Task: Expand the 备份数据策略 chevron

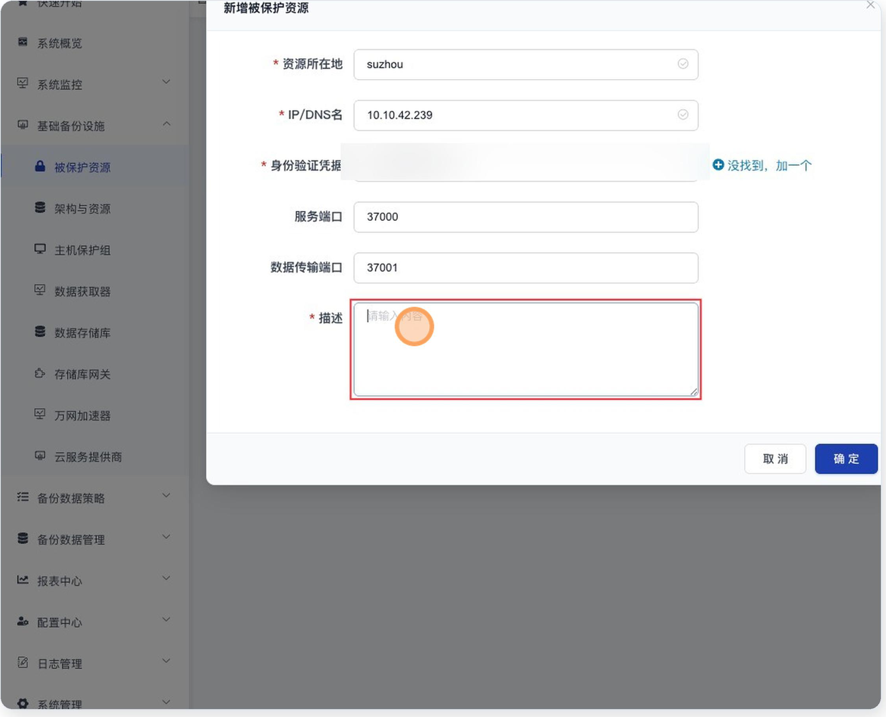Action: pos(167,495)
